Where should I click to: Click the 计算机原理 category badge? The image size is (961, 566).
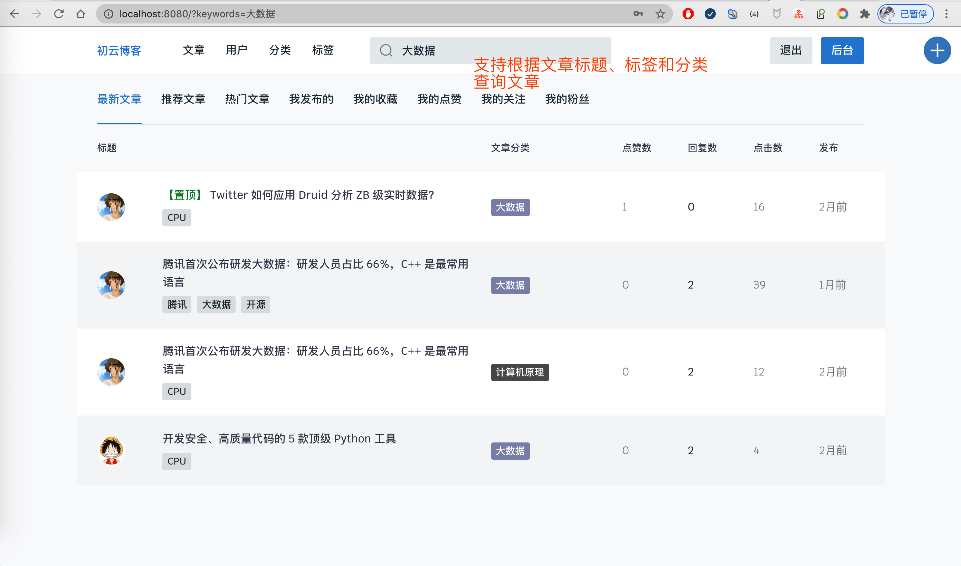point(520,372)
